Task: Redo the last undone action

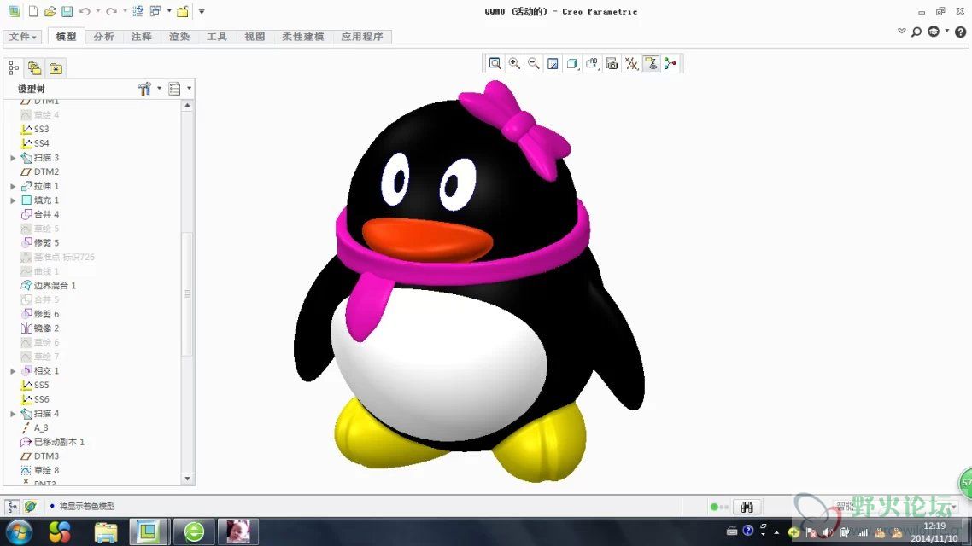Action: (x=111, y=11)
